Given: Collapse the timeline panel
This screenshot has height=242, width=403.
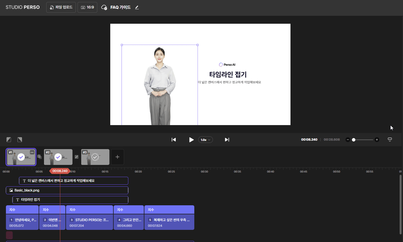Looking at the screenshot, I should click(x=390, y=139).
